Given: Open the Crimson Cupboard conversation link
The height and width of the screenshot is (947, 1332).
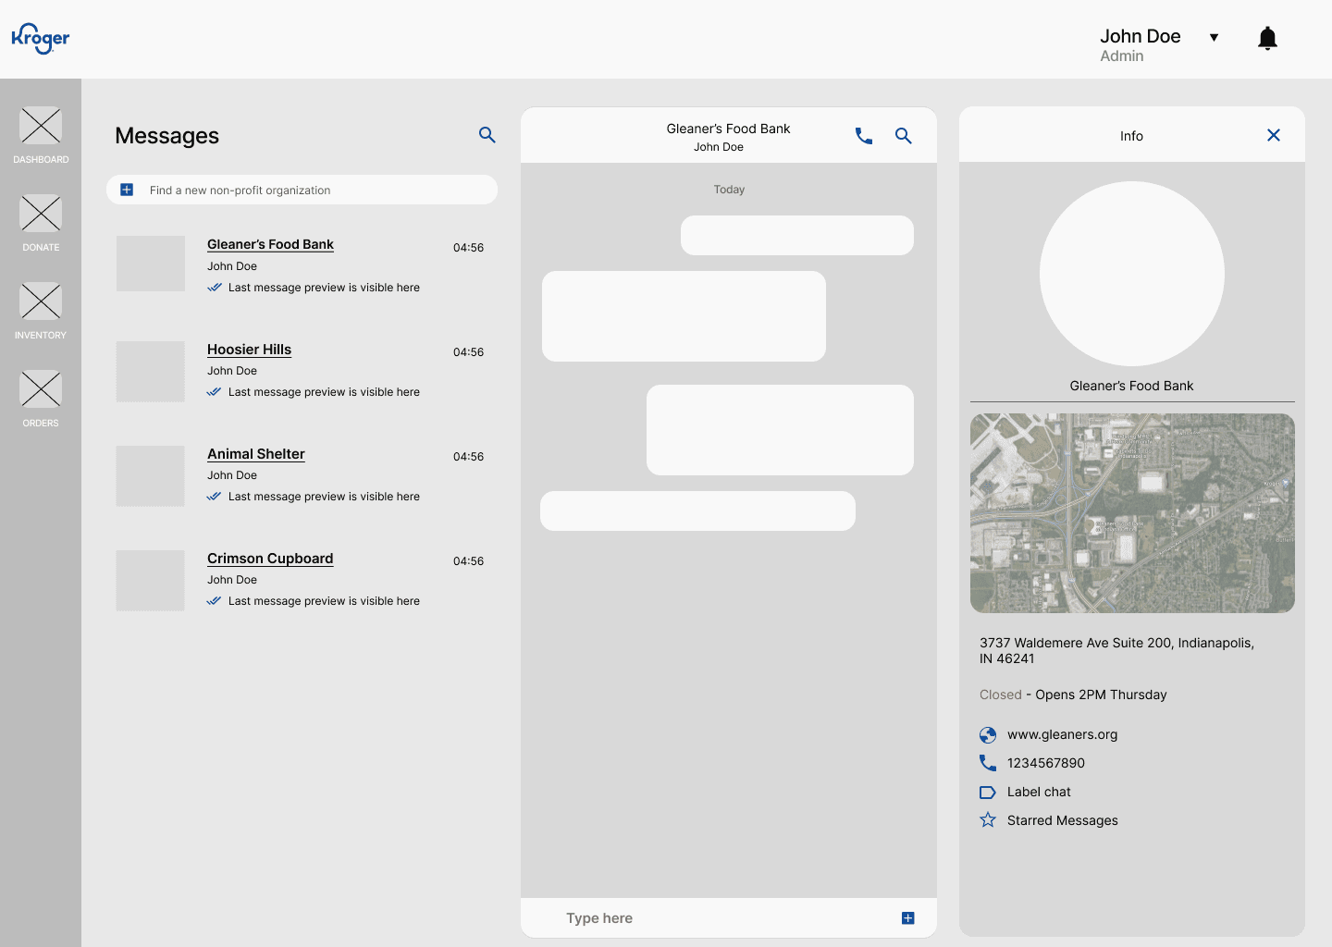Looking at the screenshot, I should [x=270, y=559].
